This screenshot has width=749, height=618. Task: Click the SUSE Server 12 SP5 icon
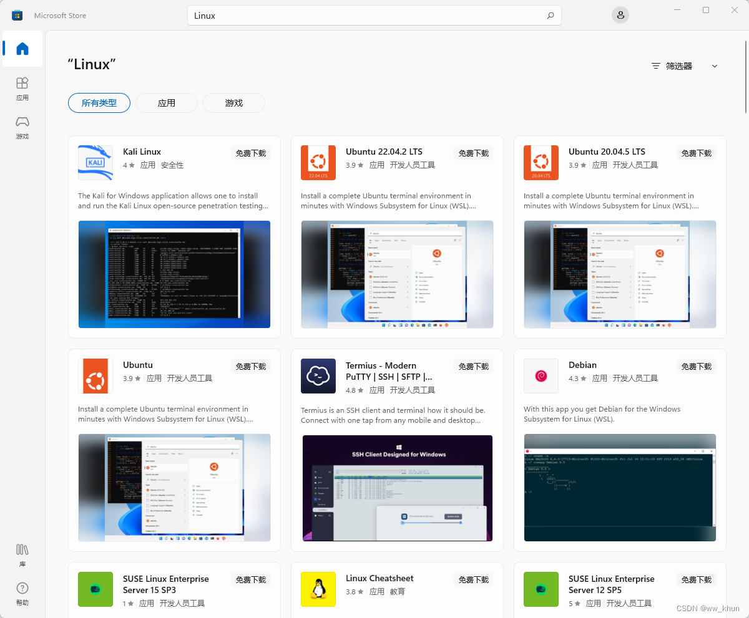[541, 589]
